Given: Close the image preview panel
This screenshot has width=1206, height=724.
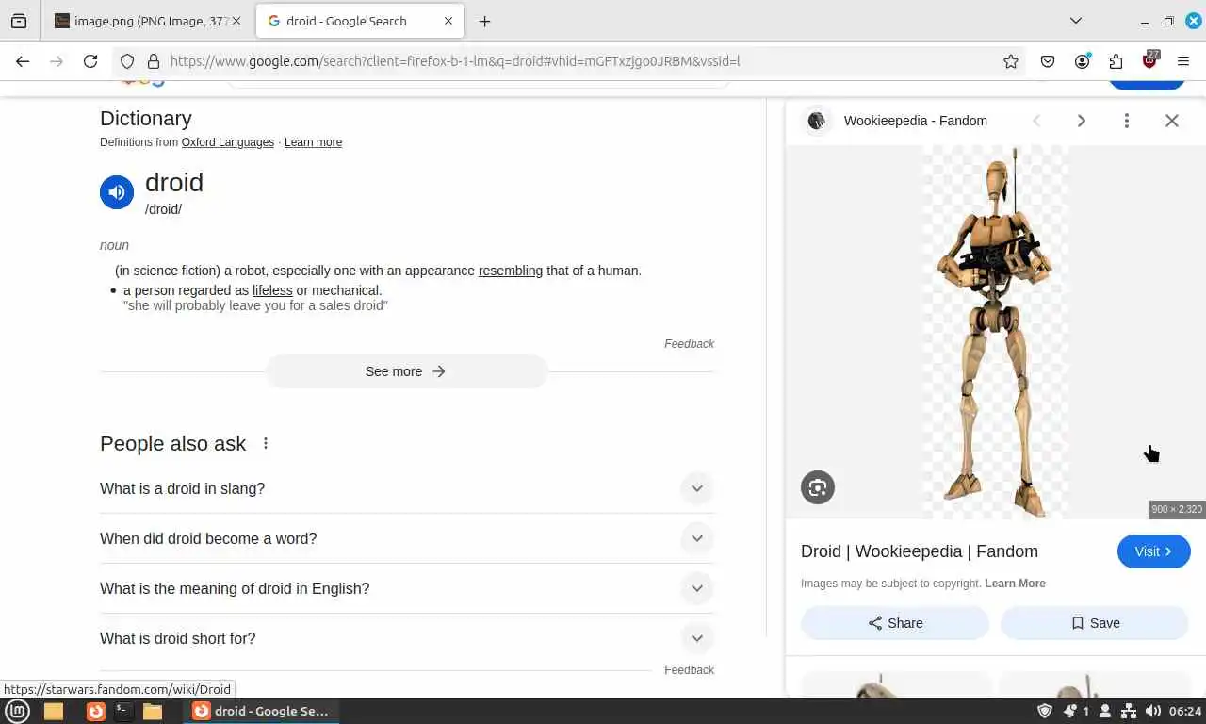Looking at the screenshot, I should pos(1172,121).
